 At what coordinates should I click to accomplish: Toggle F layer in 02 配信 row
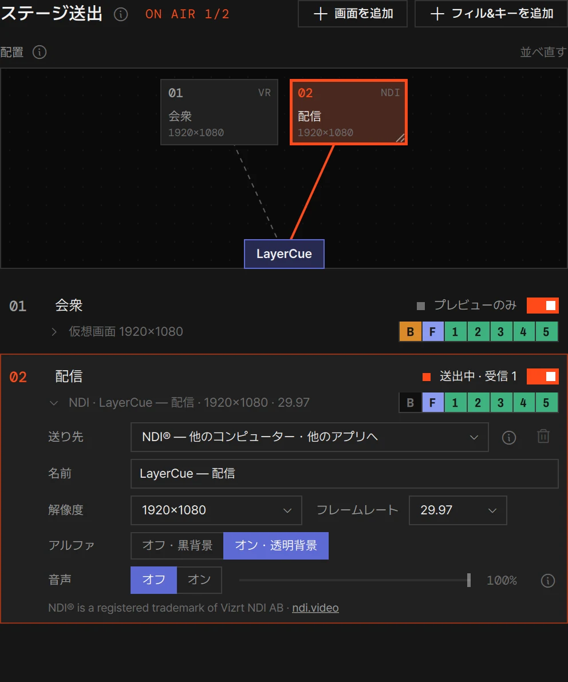pyautogui.click(x=433, y=403)
